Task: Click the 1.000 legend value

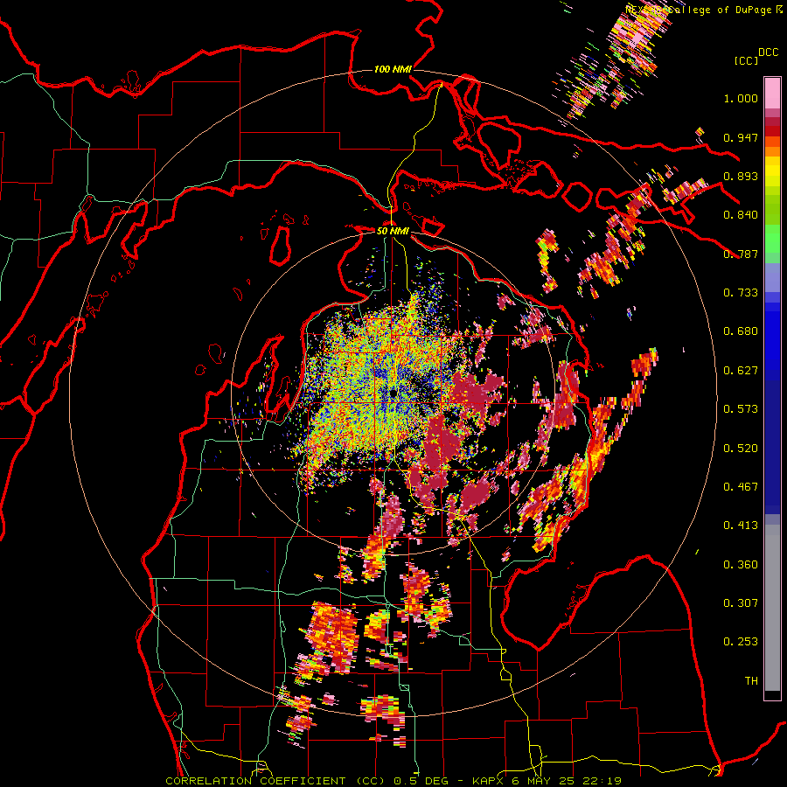Action: 741,98
